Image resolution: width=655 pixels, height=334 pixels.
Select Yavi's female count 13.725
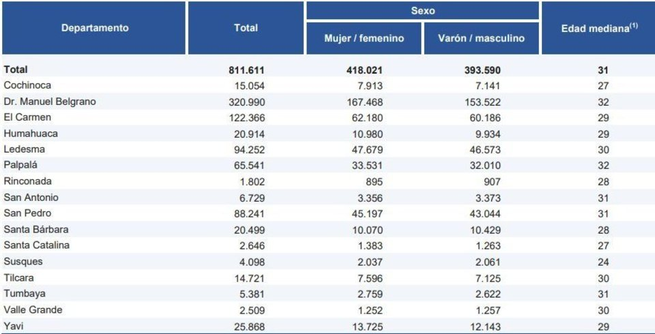click(x=368, y=326)
